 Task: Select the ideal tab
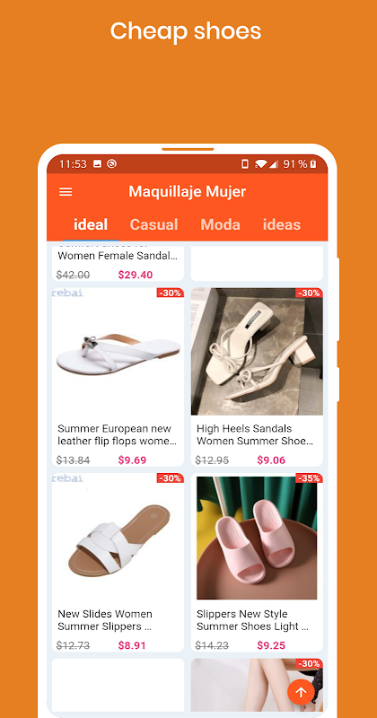pos(91,224)
